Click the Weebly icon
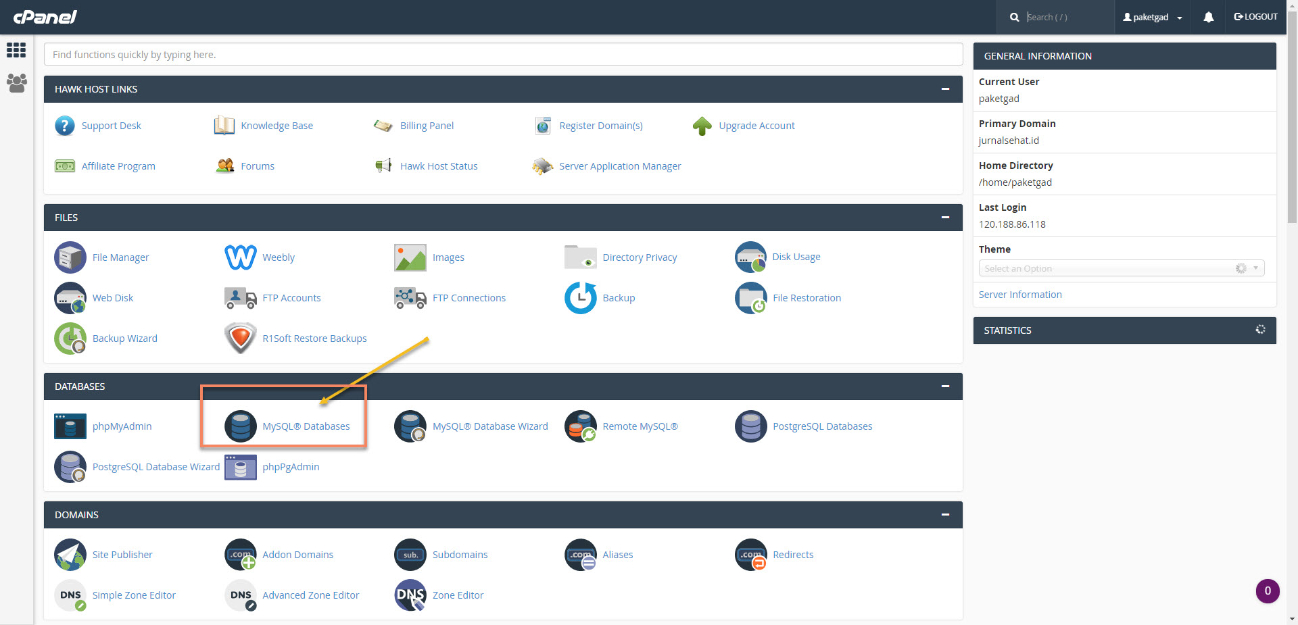Image resolution: width=1298 pixels, height=625 pixels. pos(240,257)
